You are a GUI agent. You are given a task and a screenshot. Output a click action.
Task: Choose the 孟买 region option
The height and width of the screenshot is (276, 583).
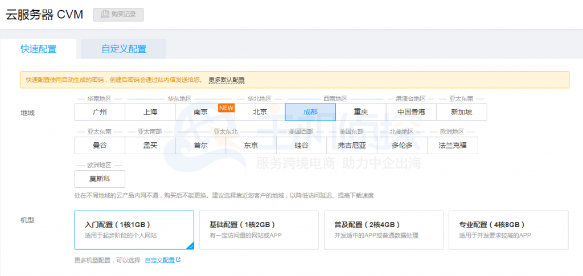[x=150, y=145]
